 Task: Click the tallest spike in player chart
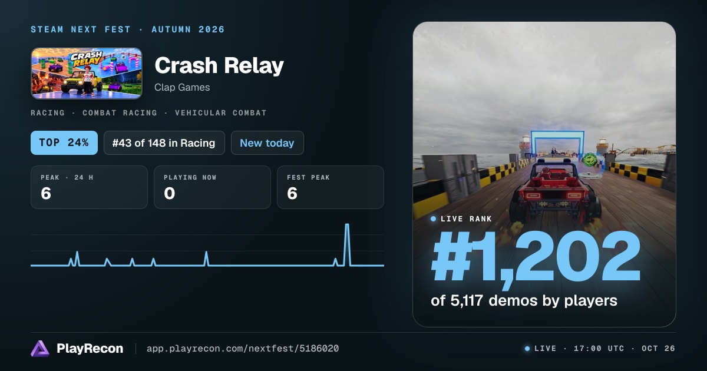pos(347,244)
